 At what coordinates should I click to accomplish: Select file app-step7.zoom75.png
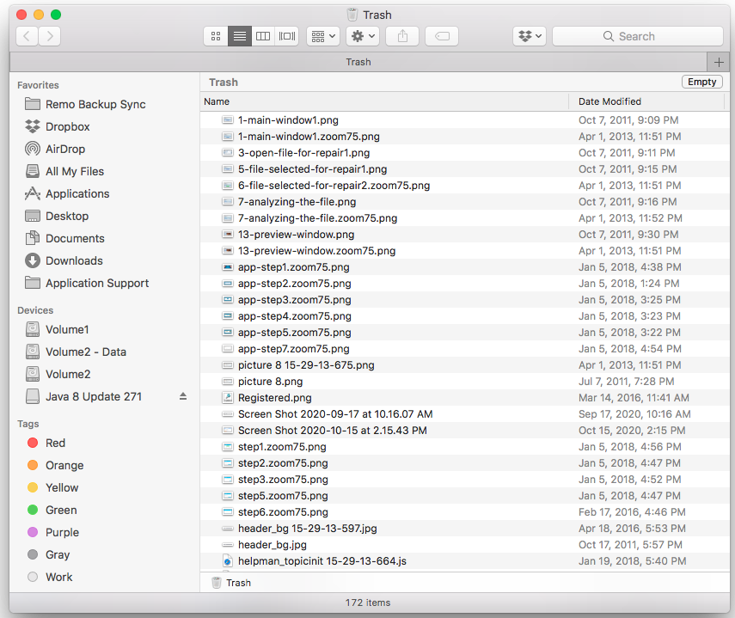tap(464, 349)
